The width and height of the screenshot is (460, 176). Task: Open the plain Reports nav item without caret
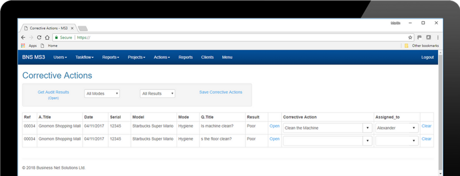[186, 57]
